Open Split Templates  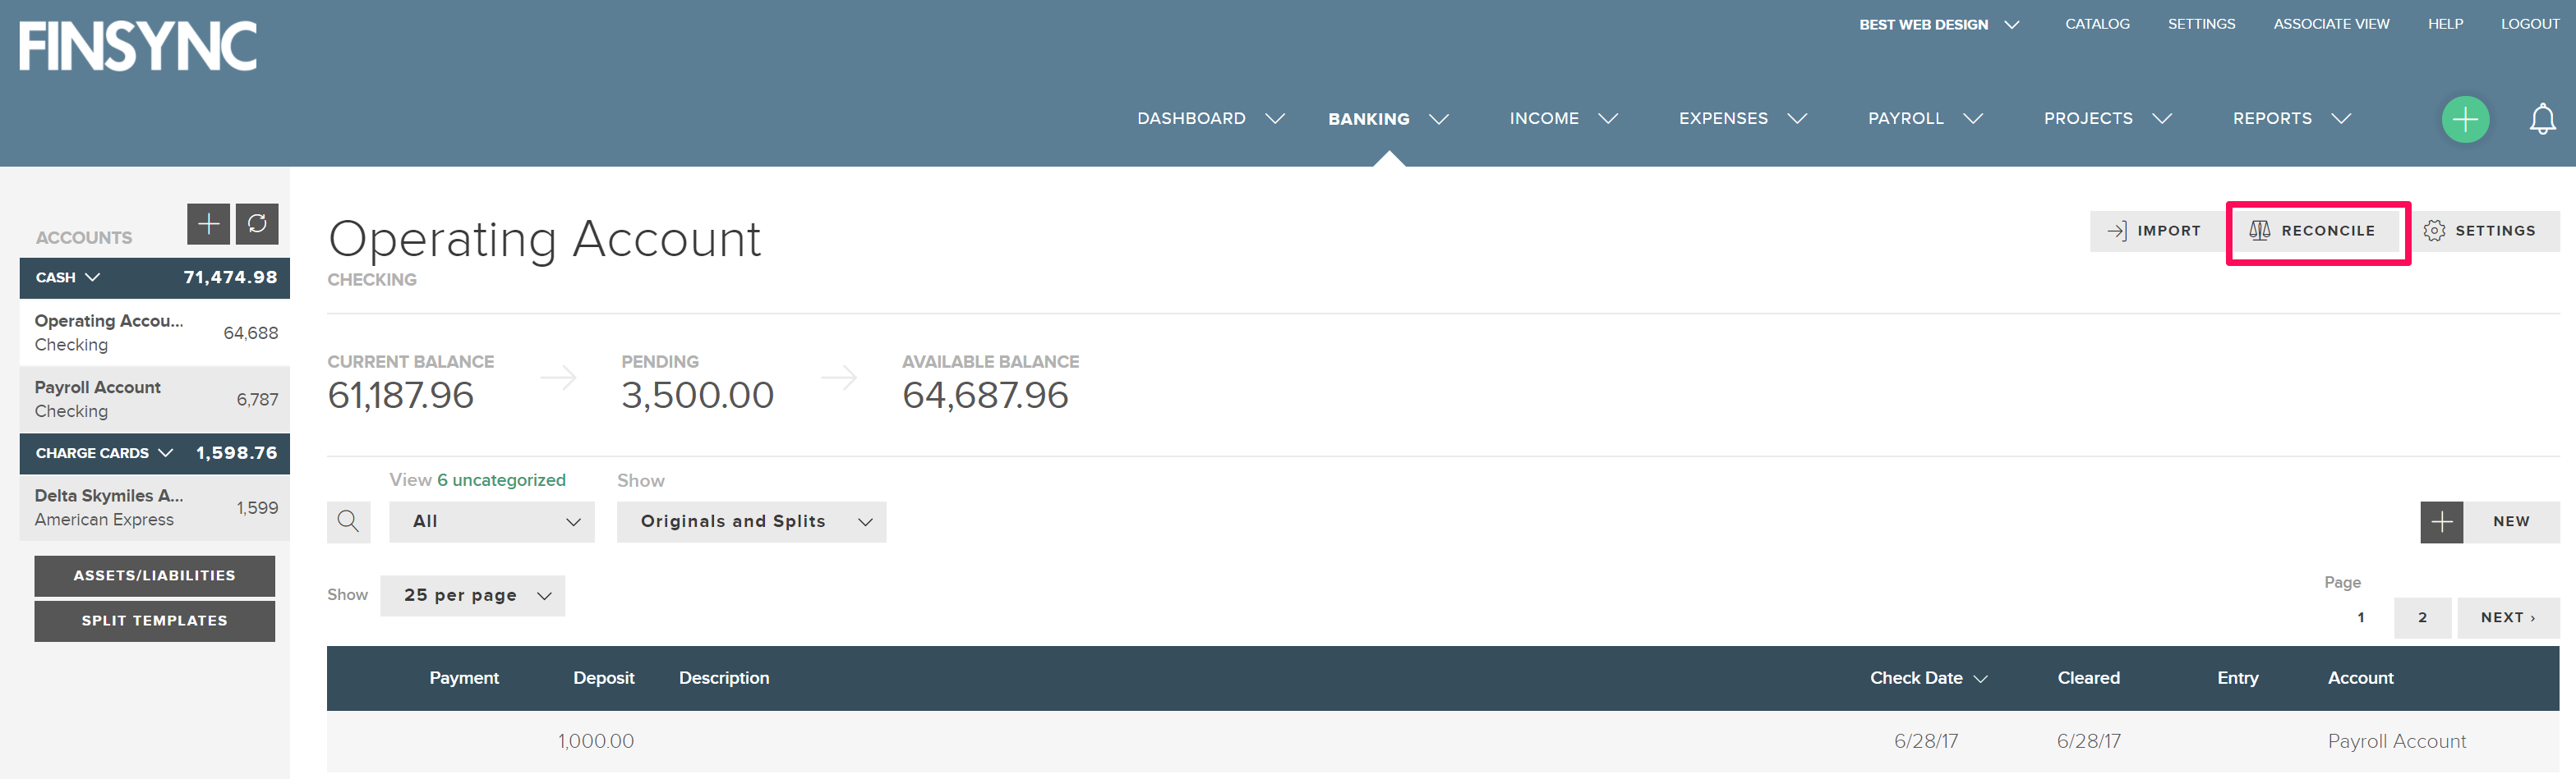coord(154,621)
